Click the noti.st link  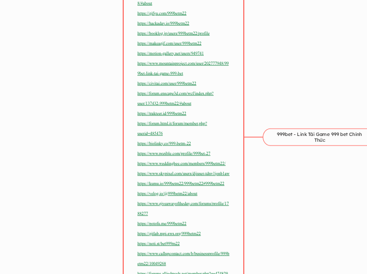[x=158, y=244]
